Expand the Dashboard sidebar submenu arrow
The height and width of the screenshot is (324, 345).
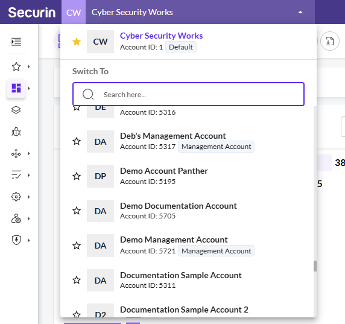pos(28,88)
